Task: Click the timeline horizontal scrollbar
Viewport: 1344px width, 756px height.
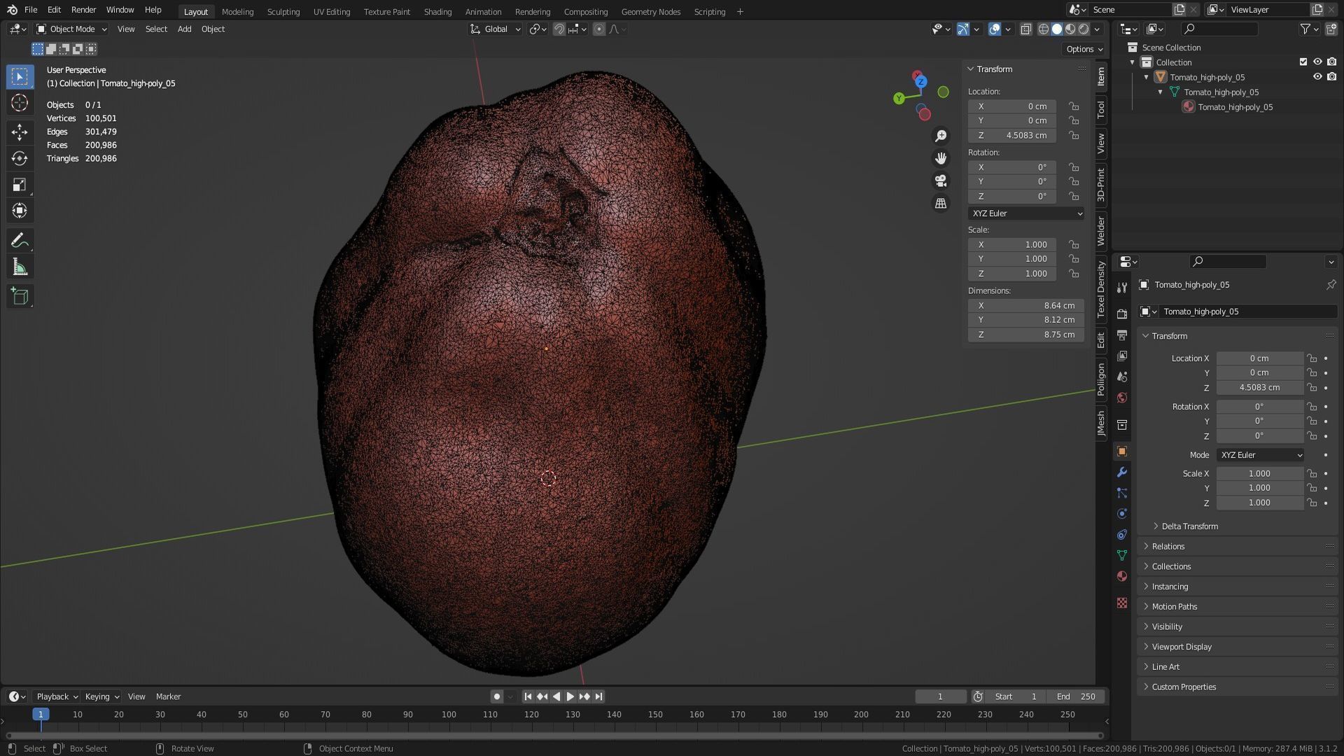Action: pyautogui.click(x=554, y=736)
